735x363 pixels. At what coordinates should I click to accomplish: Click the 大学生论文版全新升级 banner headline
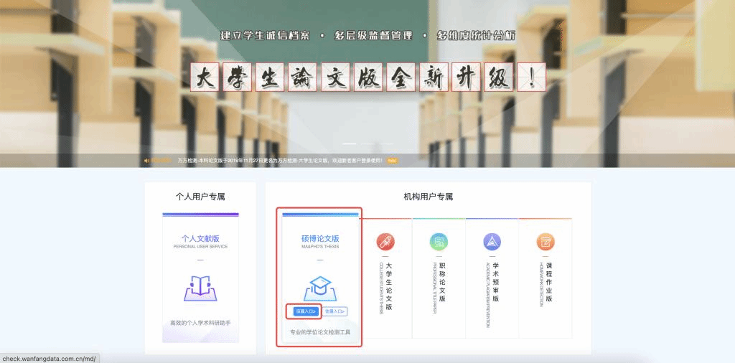367,77
